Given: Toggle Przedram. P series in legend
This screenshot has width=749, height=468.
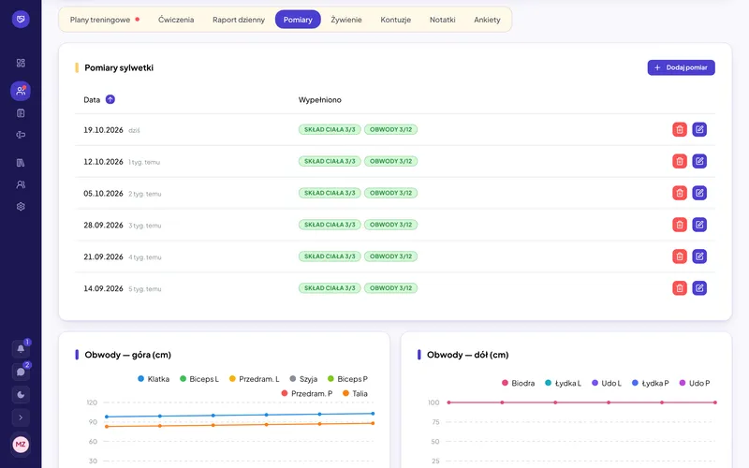Looking at the screenshot, I should [x=307, y=393].
